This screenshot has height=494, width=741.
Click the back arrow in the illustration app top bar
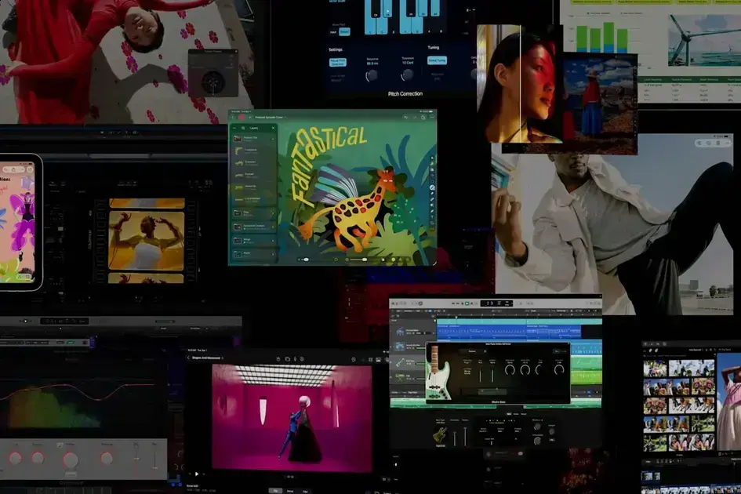234,117
